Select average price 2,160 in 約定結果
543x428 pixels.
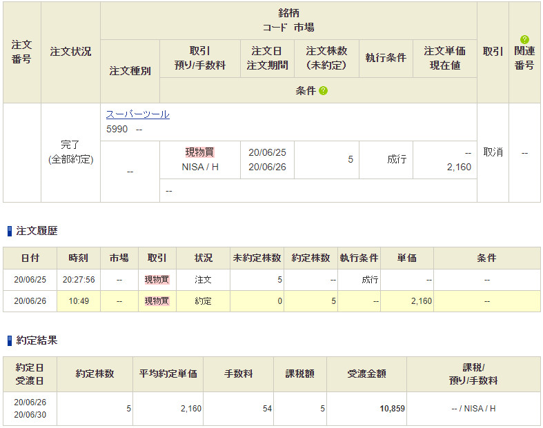coord(191,409)
